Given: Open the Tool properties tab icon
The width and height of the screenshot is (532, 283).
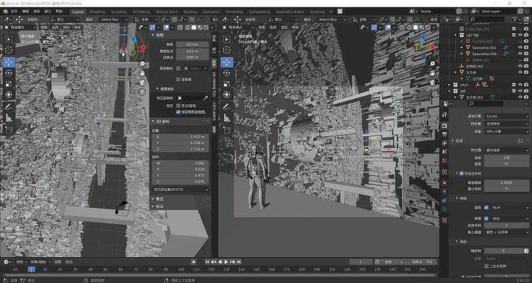Looking at the screenshot, I should click(445, 114).
